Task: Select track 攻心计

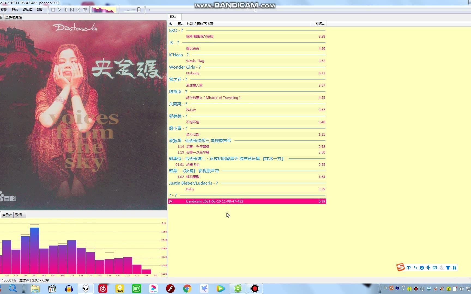Action: click(x=247, y=110)
